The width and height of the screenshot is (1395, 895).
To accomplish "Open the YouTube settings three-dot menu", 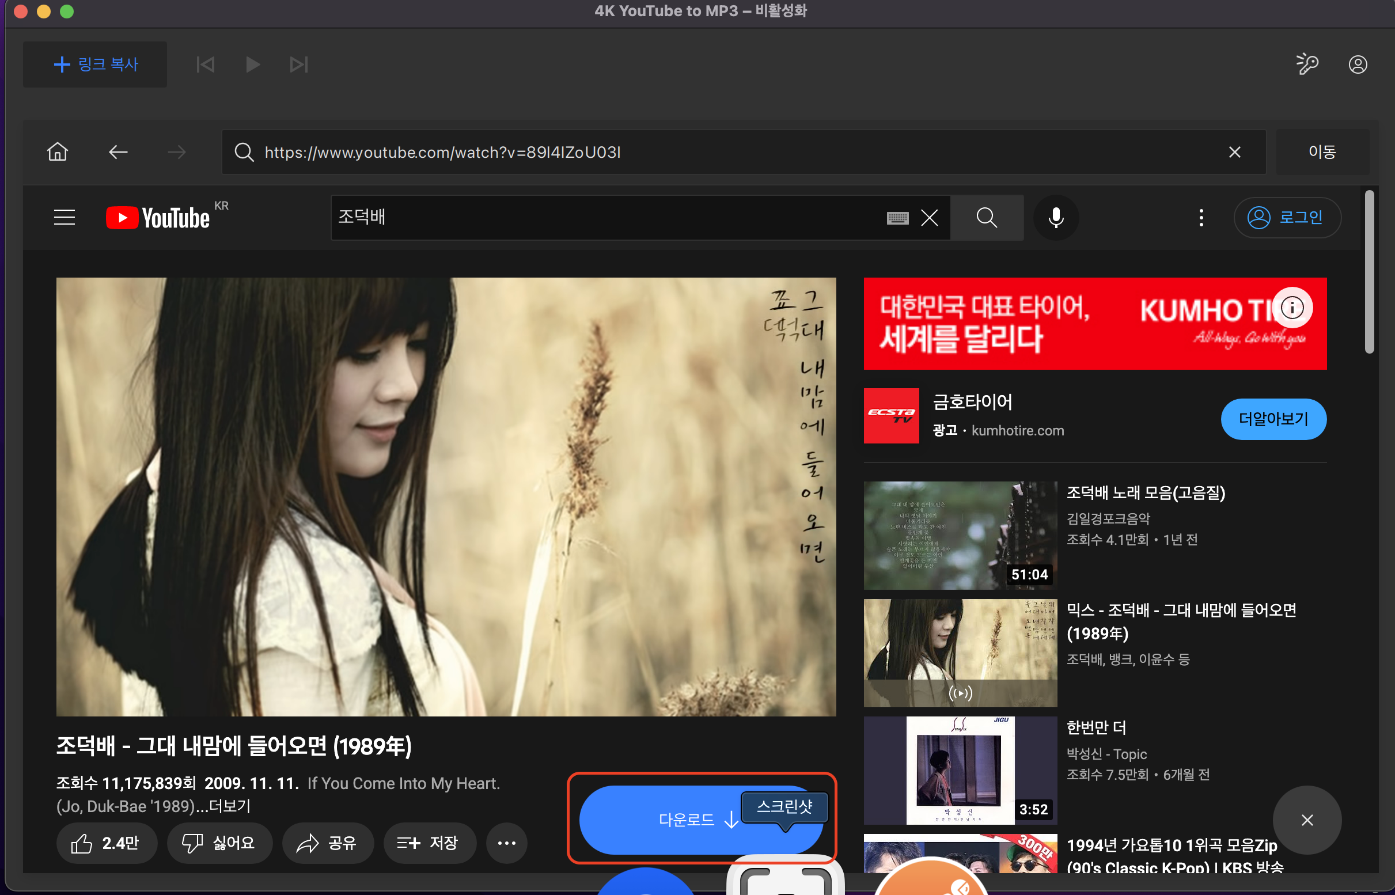I will [x=1201, y=217].
